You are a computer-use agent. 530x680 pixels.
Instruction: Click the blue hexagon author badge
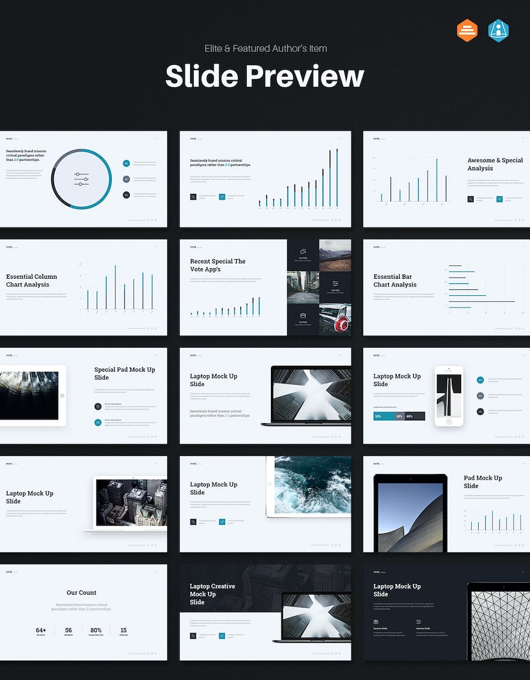pyautogui.click(x=498, y=31)
